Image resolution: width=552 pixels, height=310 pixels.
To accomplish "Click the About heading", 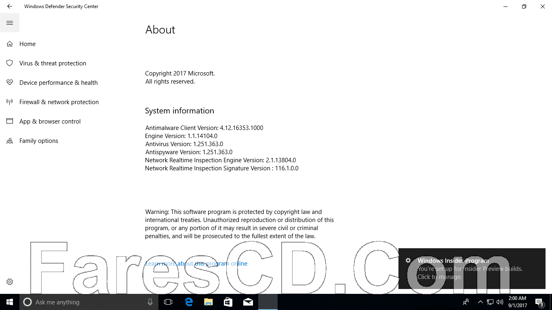I will point(160,29).
